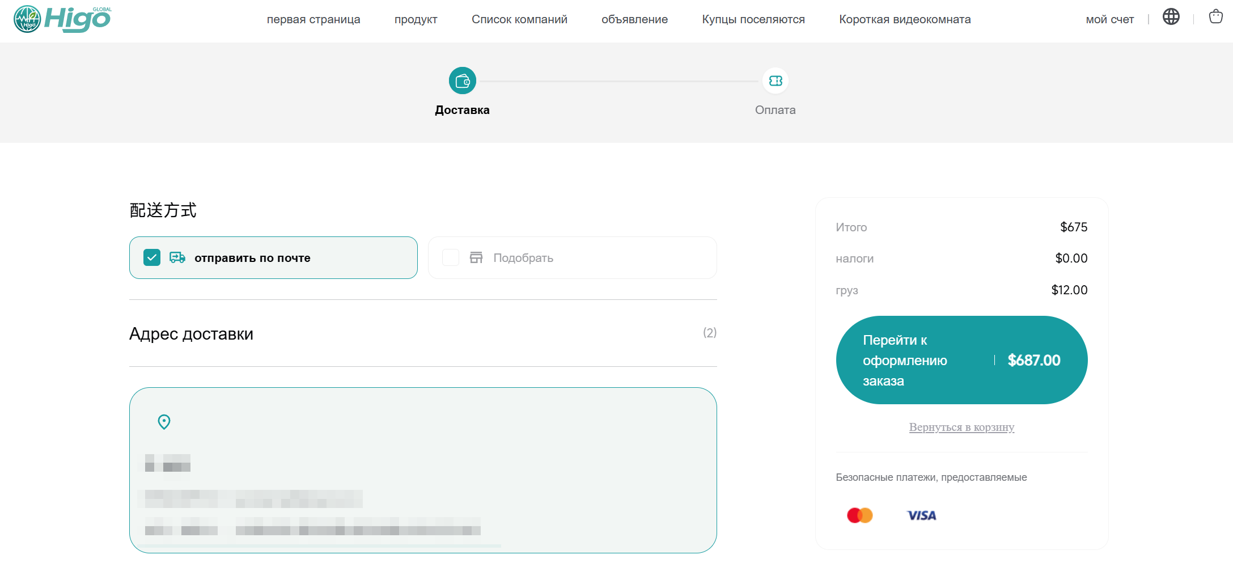
Task: Click the Оплата step label
Action: point(775,110)
